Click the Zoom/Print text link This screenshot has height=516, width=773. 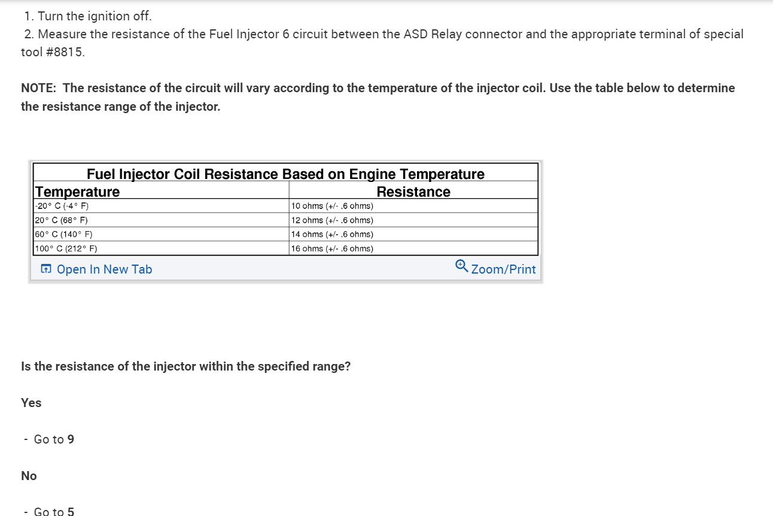503,269
